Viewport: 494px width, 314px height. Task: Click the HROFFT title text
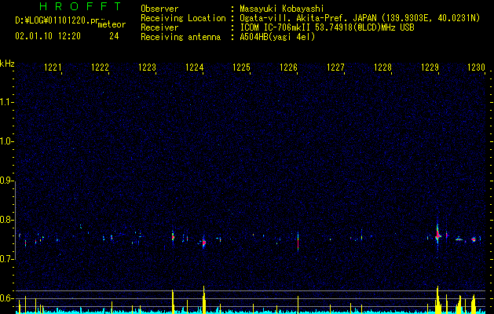[80, 6]
